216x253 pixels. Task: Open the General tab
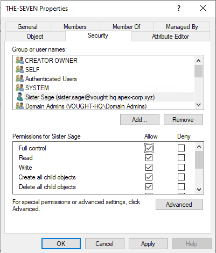coord(28,27)
